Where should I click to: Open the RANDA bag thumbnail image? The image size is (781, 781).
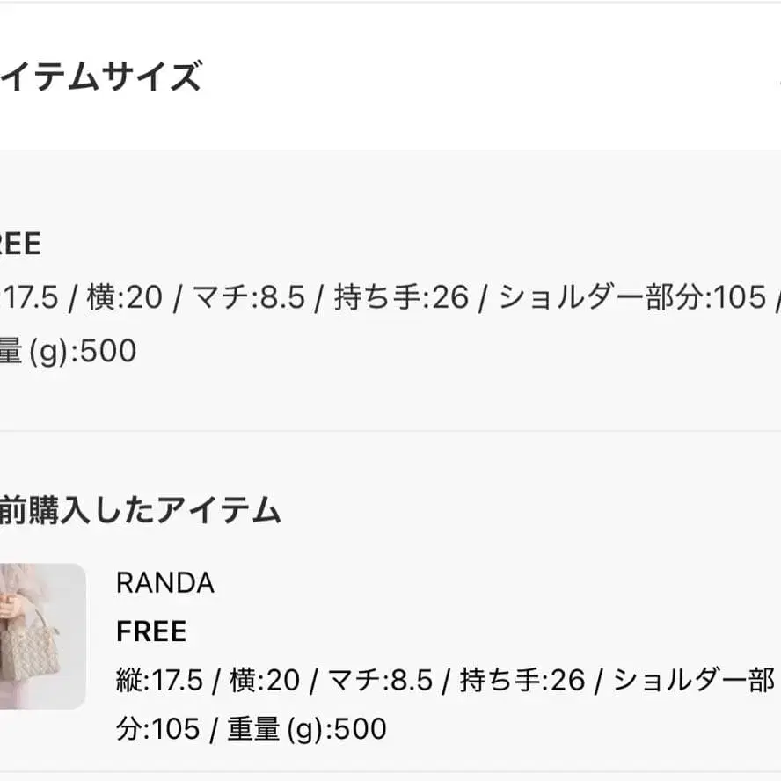[x=42, y=635]
